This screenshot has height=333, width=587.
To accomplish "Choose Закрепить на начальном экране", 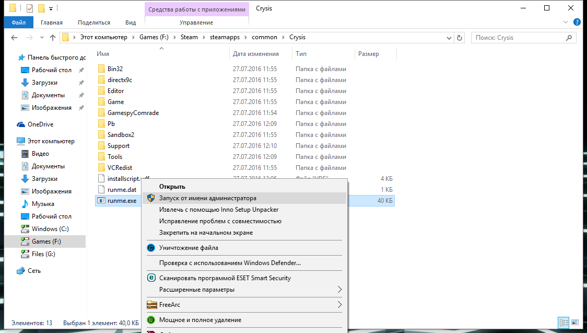I will click(244, 233).
